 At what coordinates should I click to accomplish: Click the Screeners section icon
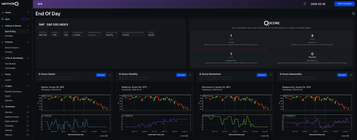[2, 106]
